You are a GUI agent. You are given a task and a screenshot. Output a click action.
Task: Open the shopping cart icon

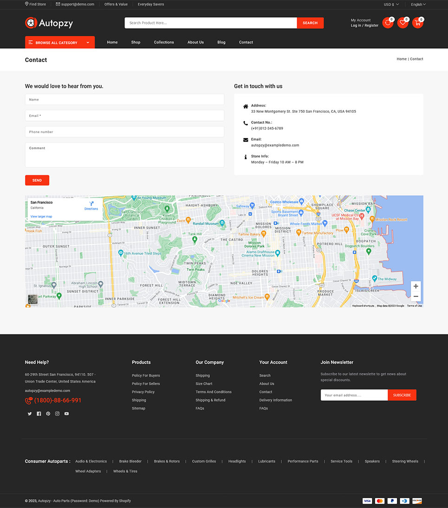coord(417,23)
